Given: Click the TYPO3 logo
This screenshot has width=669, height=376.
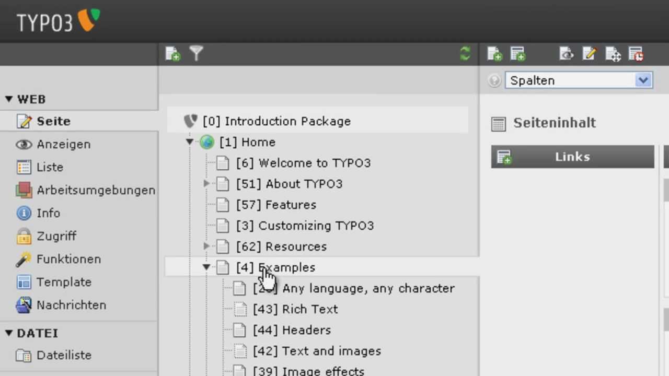Looking at the screenshot, I should 58,21.
